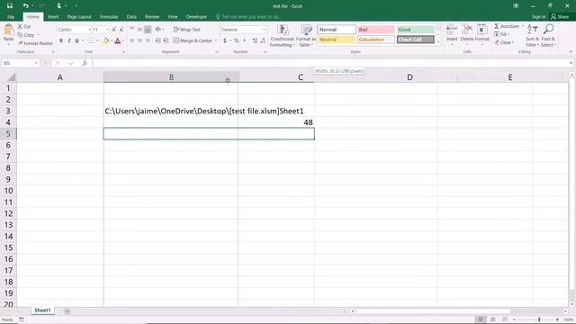Delete cells using Delete button
This screenshot has height=324, width=576.
pyautogui.click(x=467, y=35)
